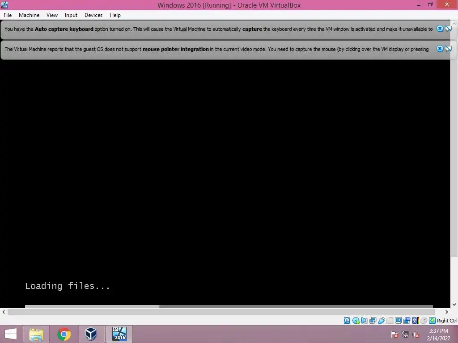This screenshot has width=458, height=343.
Task: Click the virtualization CPU status icon
Action: [415, 321]
